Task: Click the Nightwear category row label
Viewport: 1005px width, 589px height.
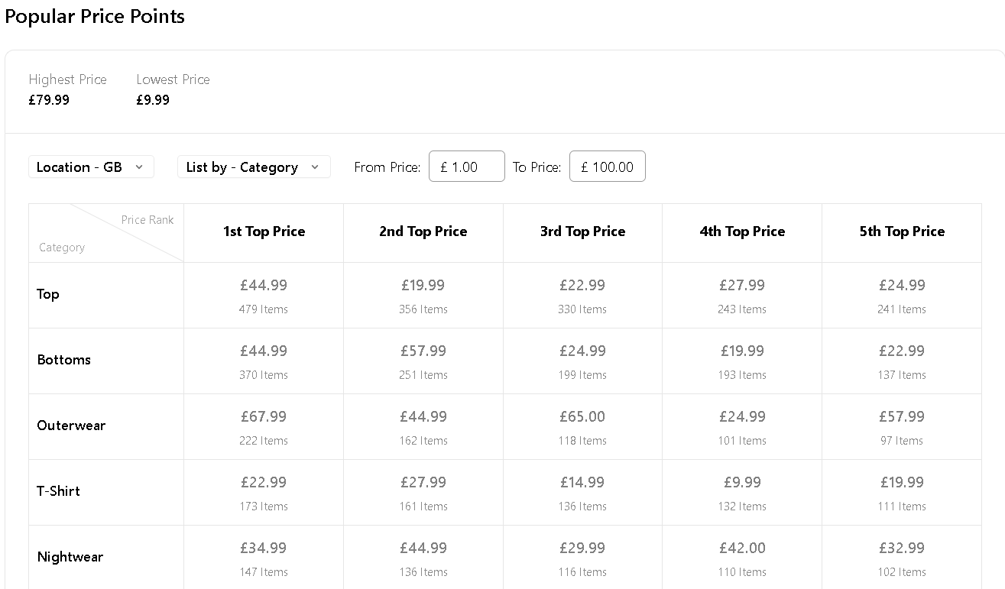Action: coord(70,557)
